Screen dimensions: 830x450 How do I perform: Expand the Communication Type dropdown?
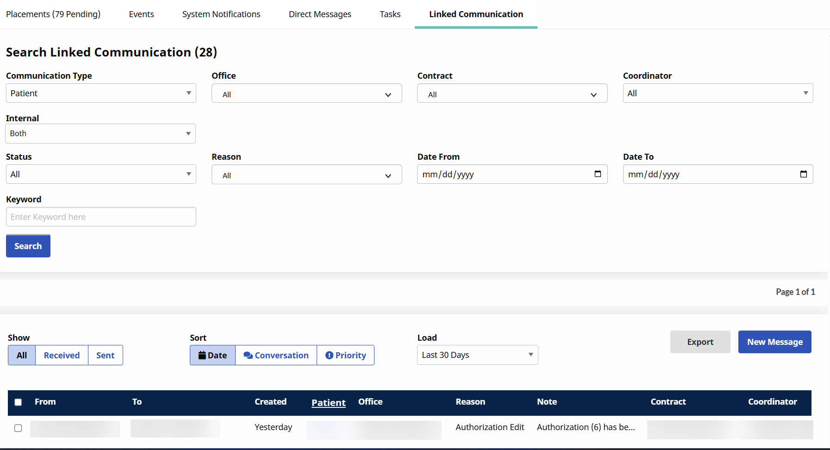pyautogui.click(x=101, y=93)
